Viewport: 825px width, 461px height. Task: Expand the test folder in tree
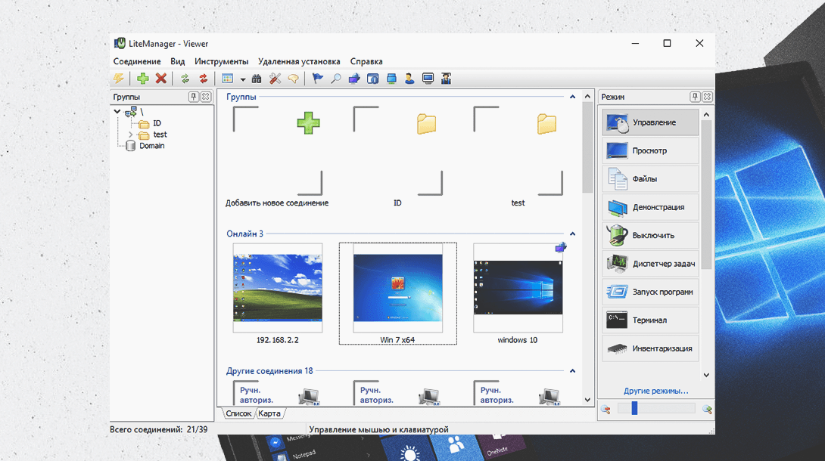tap(130, 135)
